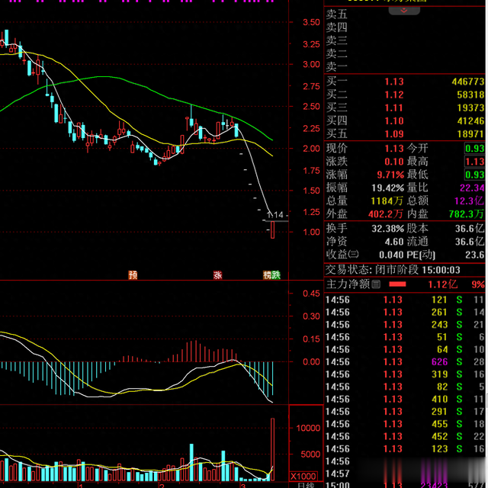Click 买四 bid price 1.10
Image resolution: width=488 pixels, height=488 pixels.
click(x=394, y=120)
